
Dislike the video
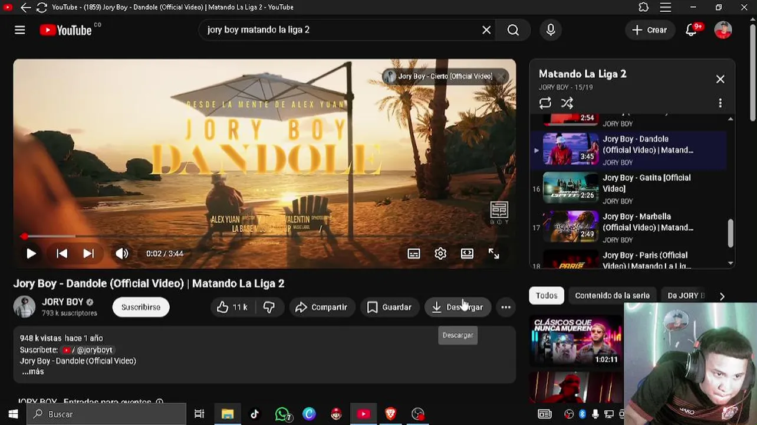[x=269, y=307]
